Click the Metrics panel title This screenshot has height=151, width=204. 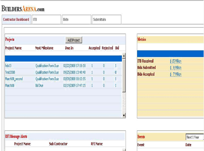142,39
